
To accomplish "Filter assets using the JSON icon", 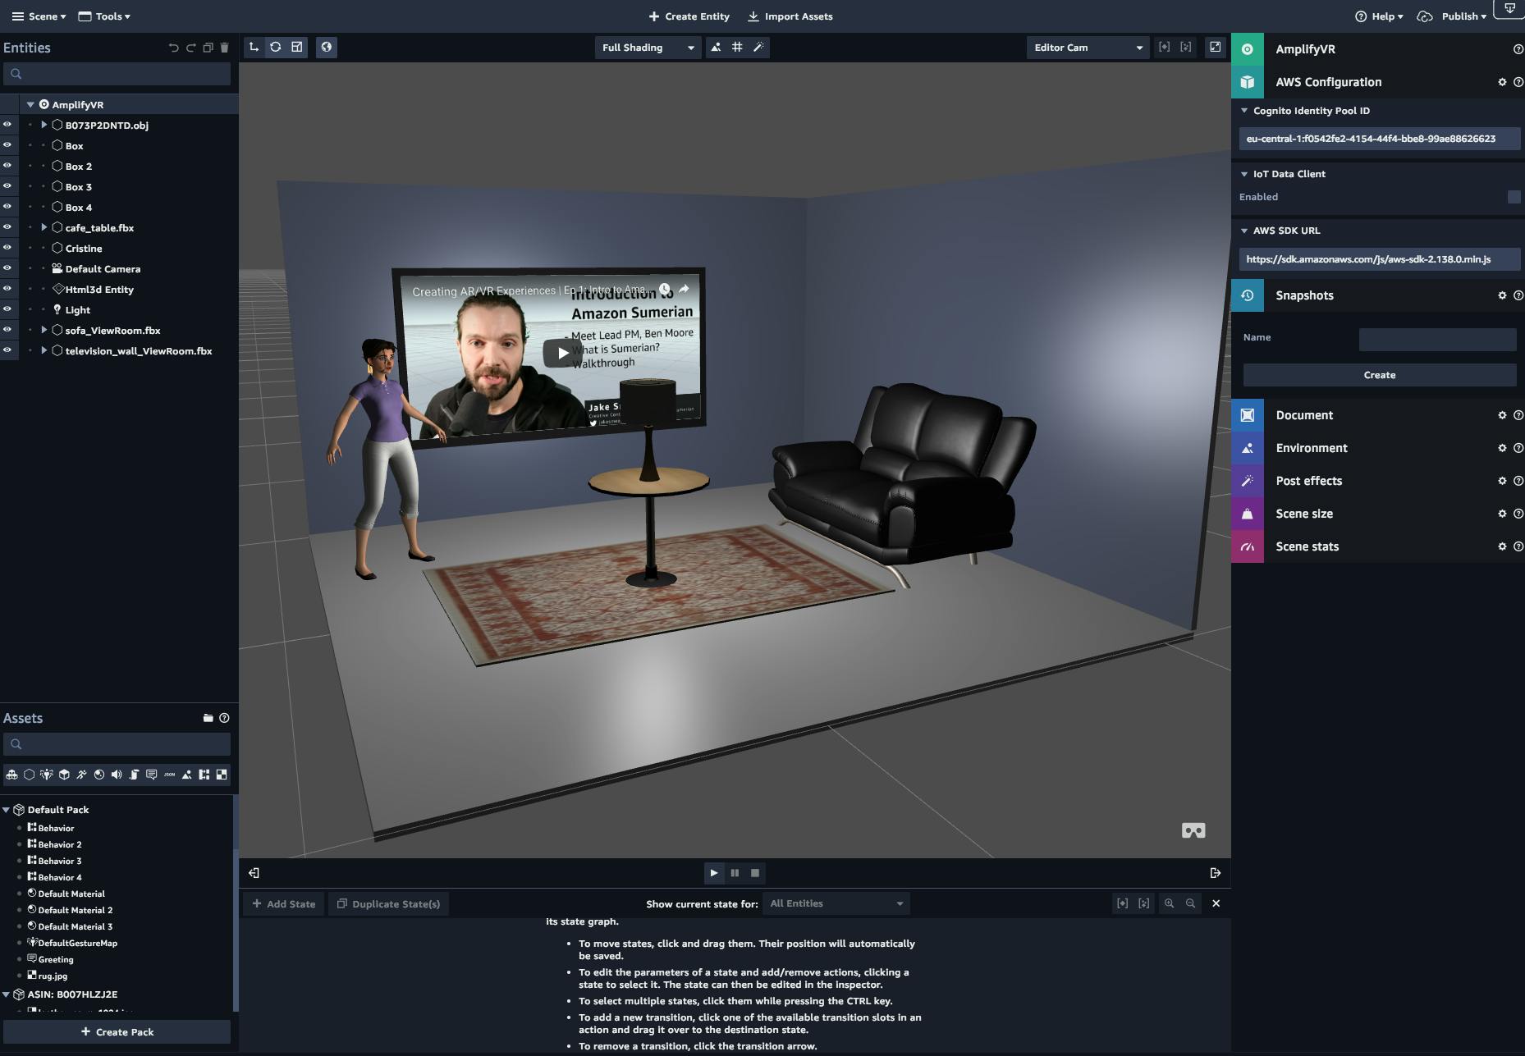I will (x=169, y=774).
